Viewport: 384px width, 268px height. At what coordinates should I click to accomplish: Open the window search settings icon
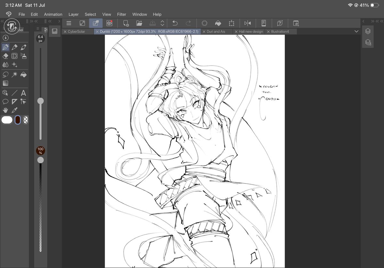pos(296,23)
